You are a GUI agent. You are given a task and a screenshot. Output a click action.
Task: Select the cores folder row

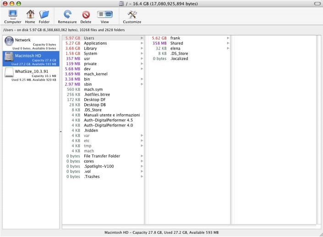[x=103, y=161]
